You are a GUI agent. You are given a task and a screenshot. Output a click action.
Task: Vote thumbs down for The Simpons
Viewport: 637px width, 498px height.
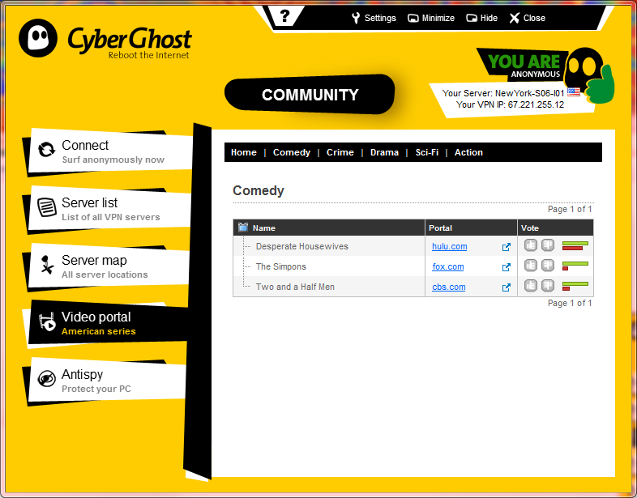pyautogui.click(x=548, y=266)
